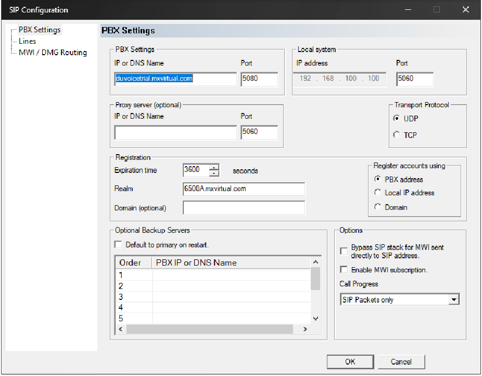Increase Expiration time with up spinner arrow
The height and width of the screenshot is (376, 482).
[x=214, y=167]
